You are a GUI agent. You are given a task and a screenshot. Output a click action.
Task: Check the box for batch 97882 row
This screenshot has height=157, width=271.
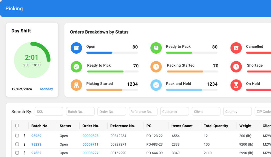click(17, 153)
